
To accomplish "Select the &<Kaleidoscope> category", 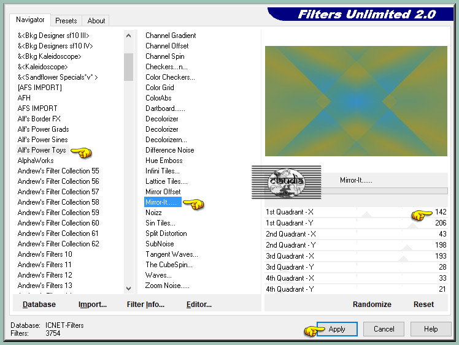I will (42, 67).
